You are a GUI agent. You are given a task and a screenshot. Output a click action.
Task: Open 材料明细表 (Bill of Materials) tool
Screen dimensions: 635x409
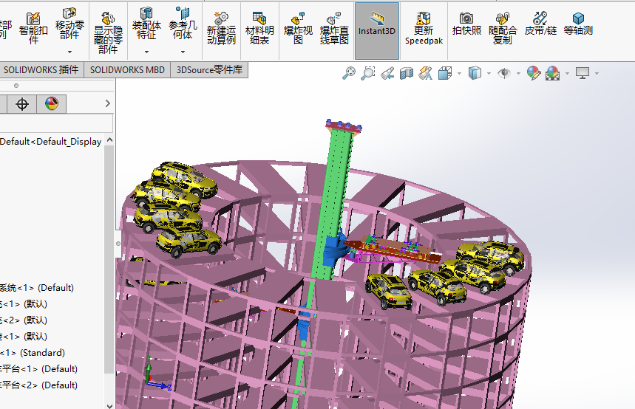259,28
